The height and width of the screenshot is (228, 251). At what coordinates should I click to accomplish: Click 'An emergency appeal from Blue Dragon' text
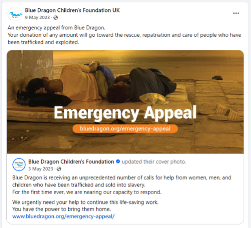tap(56, 28)
